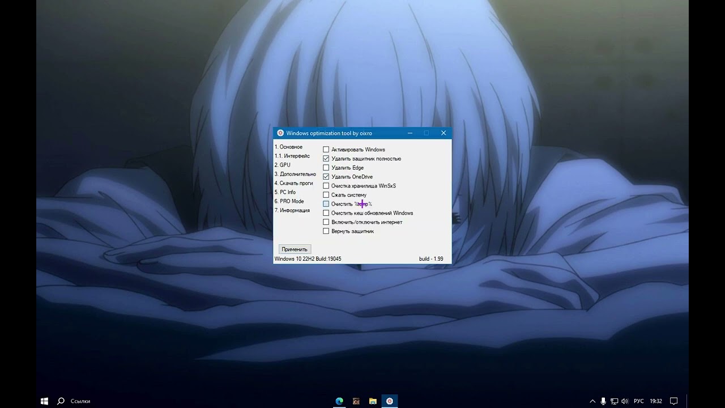Go to 3. Дополнительно section
The height and width of the screenshot is (408, 725).
tap(295, 174)
